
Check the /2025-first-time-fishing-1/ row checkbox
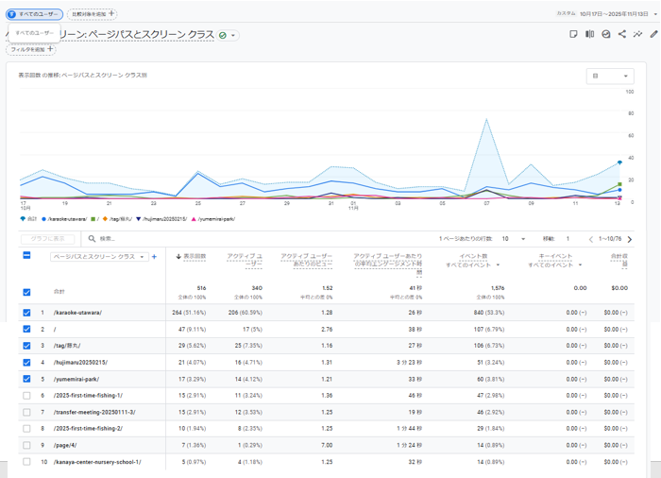(x=26, y=396)
